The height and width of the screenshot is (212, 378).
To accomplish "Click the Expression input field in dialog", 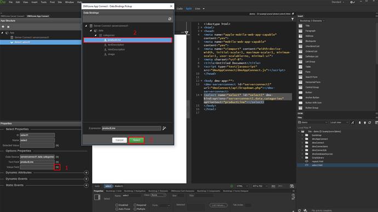I will (x=131, y=128).
